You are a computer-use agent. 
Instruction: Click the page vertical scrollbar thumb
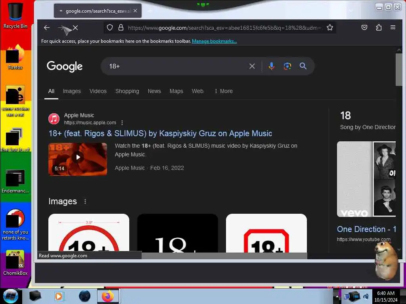399,69
